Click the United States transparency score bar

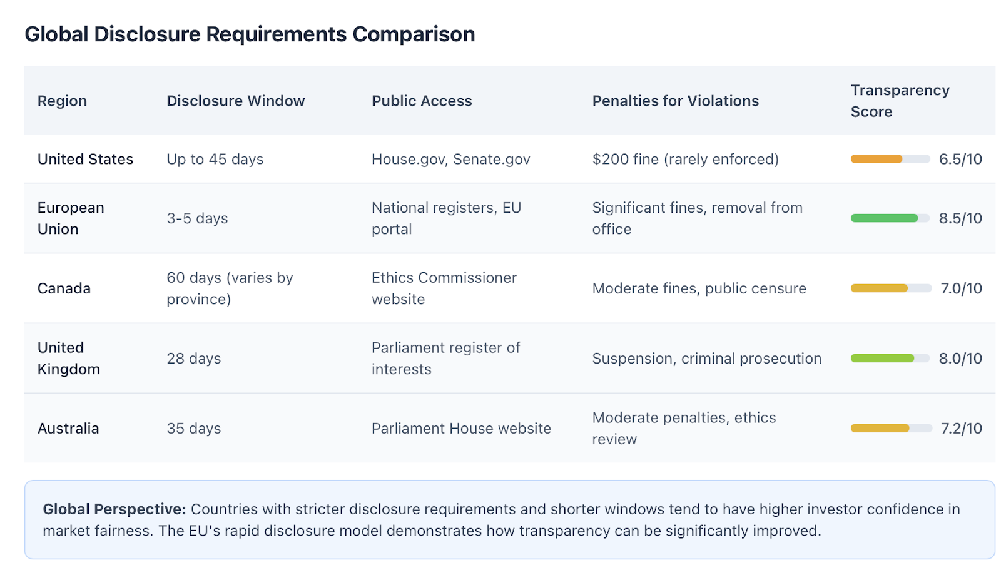click(890, 159)
